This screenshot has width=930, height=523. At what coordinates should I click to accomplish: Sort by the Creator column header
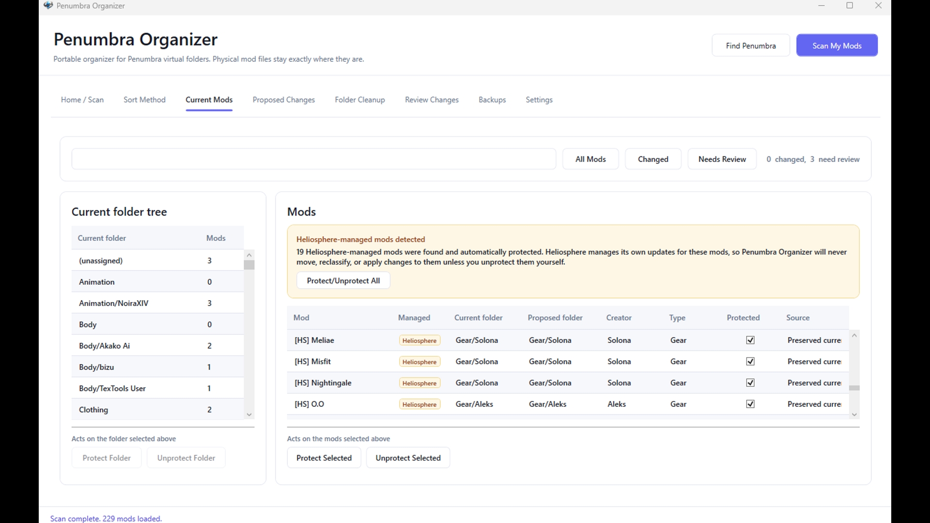coord(619,318)
